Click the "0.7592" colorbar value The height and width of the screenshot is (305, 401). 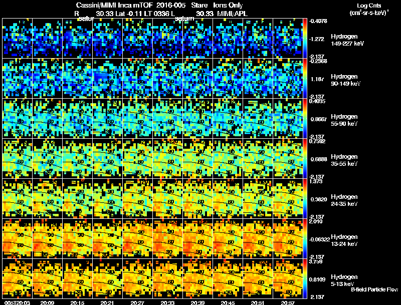[x=317, y=141]
